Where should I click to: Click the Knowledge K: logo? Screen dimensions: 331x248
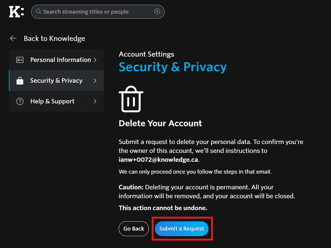tap(16, 12)
